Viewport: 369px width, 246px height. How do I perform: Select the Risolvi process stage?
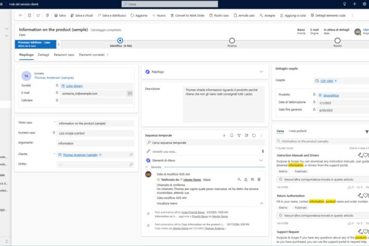[x=337, y=41]
